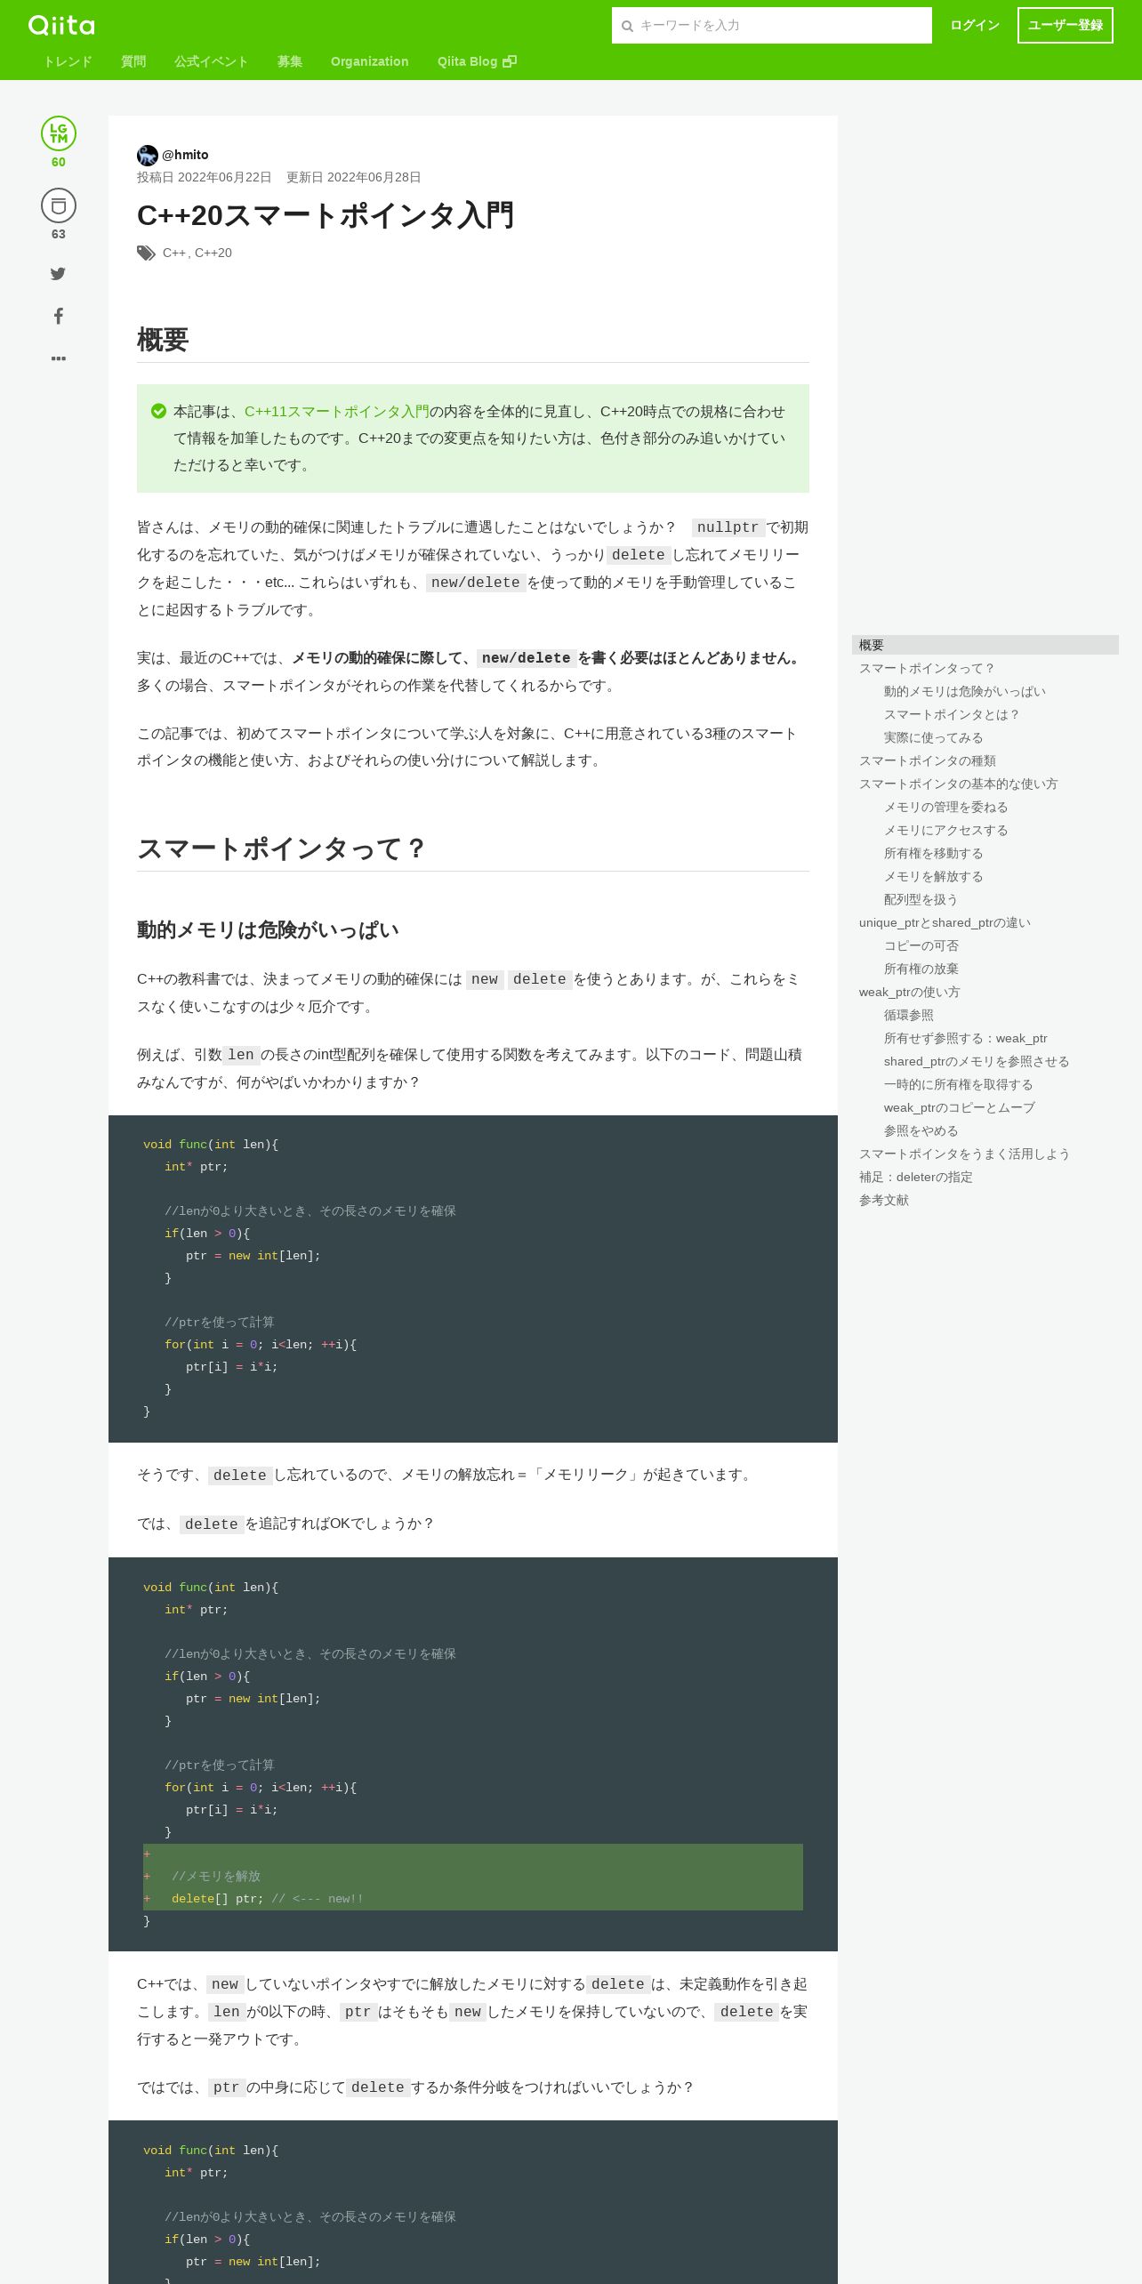Click the ログイン link
This screenshot has width=1142, height=2284.
pyautogui.click(x=975, y=25)
